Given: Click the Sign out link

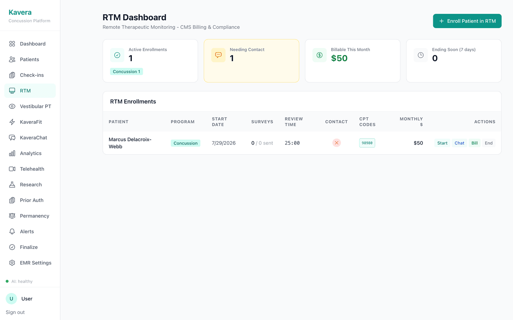Looking at the screenshot, I should 15,312.
